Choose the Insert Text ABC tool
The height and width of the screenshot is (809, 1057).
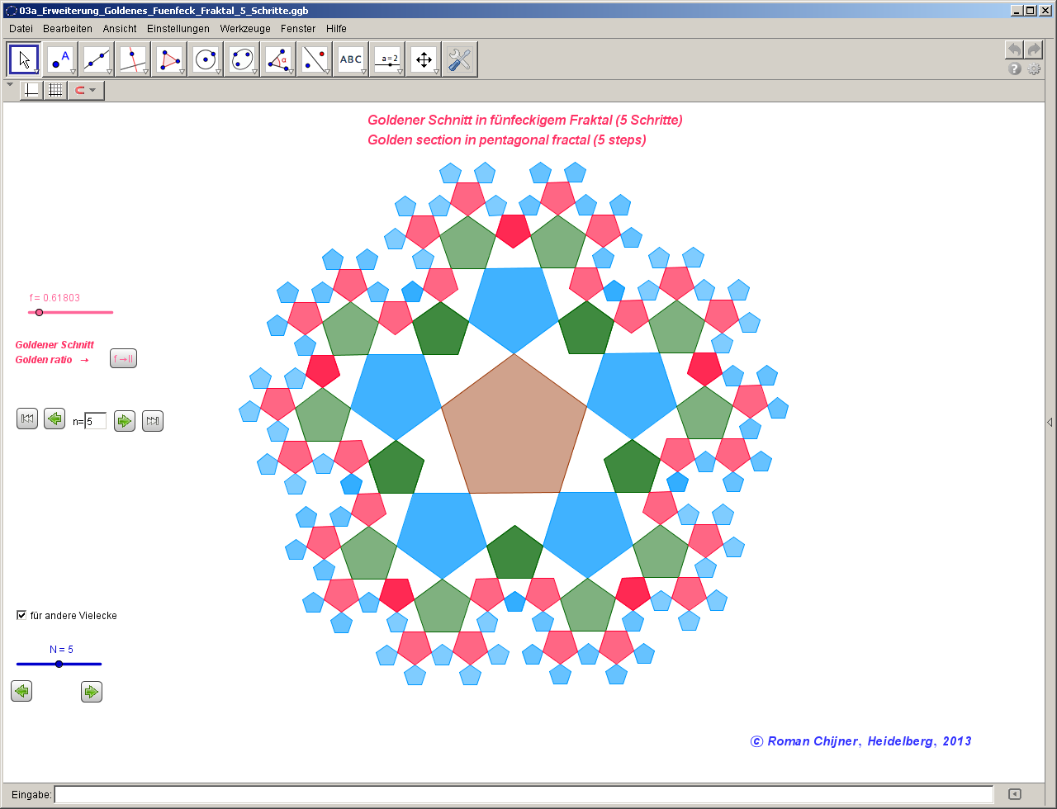click(351, 59)
